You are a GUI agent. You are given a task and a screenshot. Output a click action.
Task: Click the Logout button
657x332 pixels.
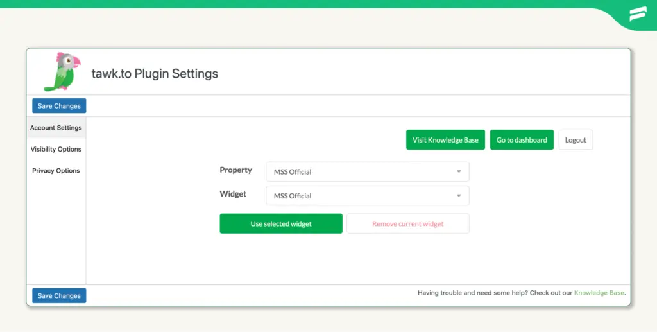(x=576, y=139)
